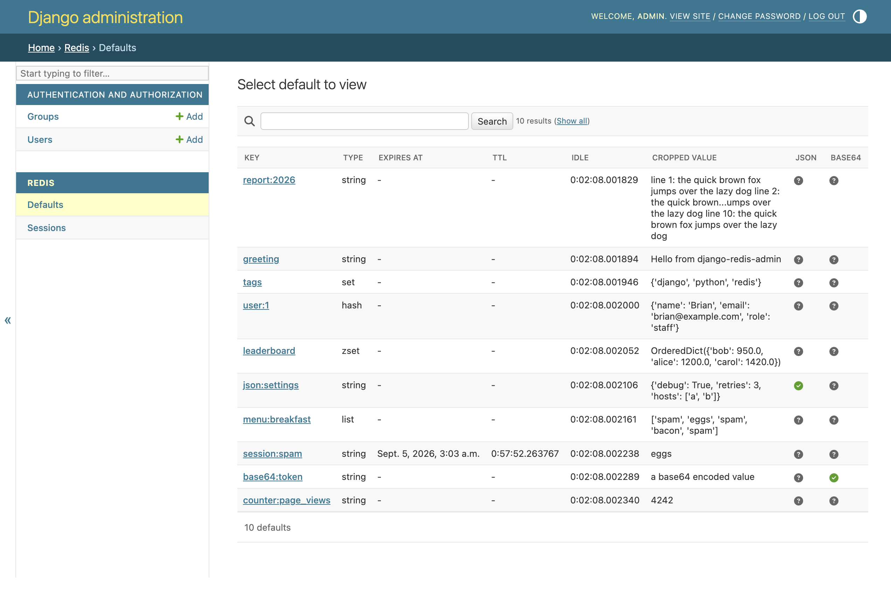The width and height of the screenshot is (891, 600).
Task: Open the json:settings key
Action: pyautogui.click(x=271, y=385)
